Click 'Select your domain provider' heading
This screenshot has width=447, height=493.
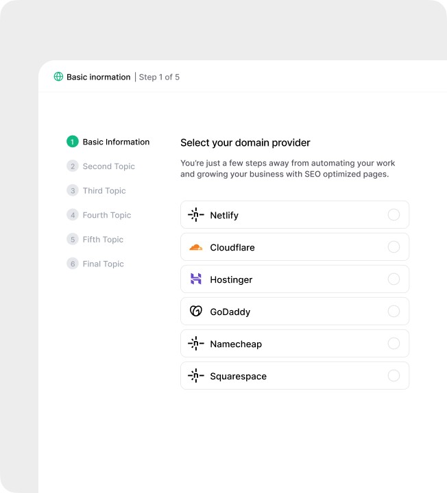245,142
